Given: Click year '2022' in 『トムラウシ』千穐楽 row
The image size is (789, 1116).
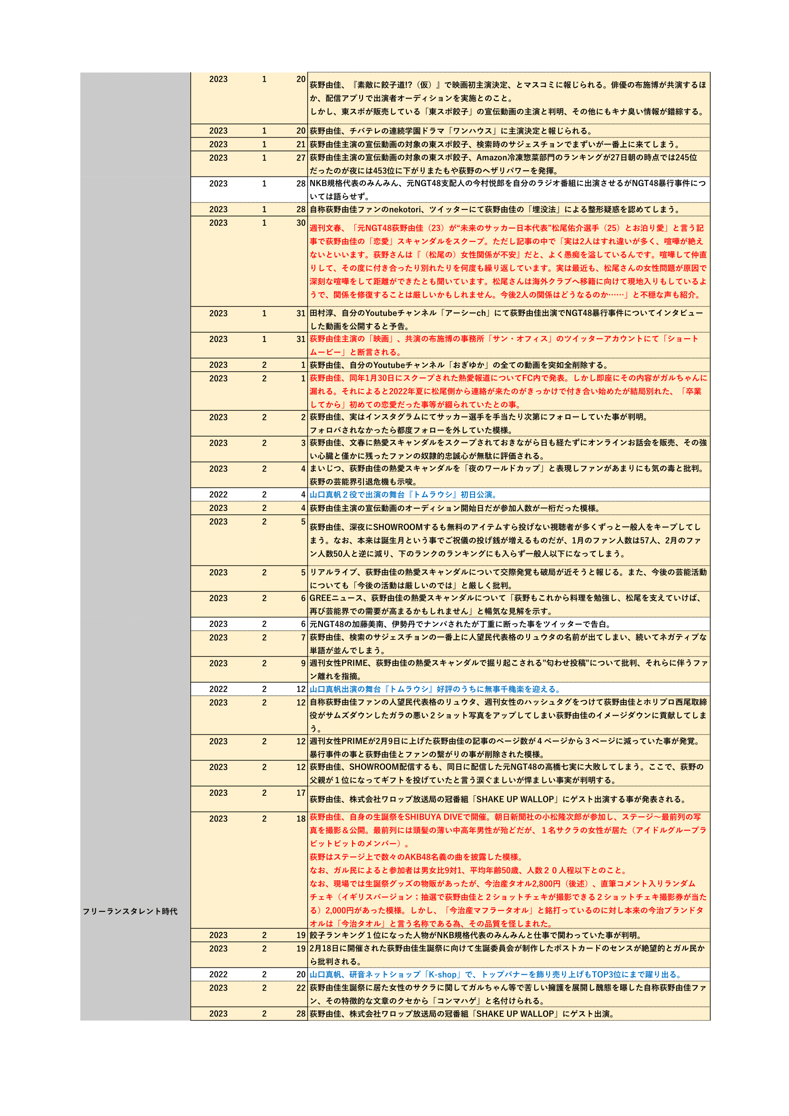Looking at the screenshot, I should click(x=218, y=689).
